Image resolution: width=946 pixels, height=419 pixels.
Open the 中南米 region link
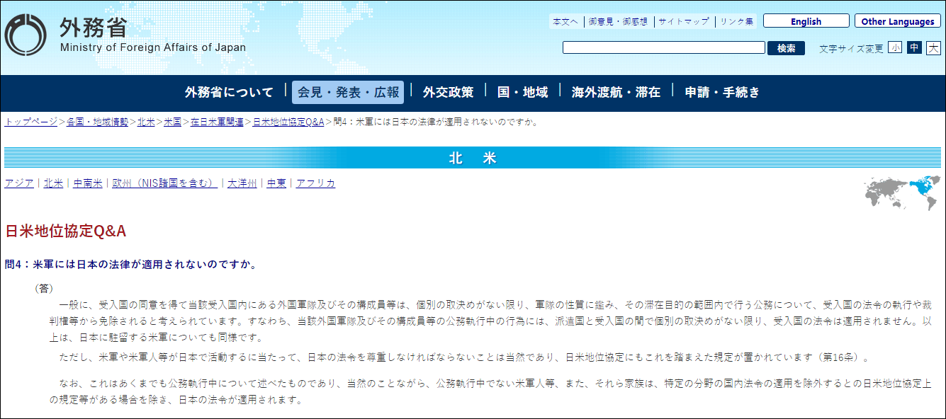(x=87, y=183)
